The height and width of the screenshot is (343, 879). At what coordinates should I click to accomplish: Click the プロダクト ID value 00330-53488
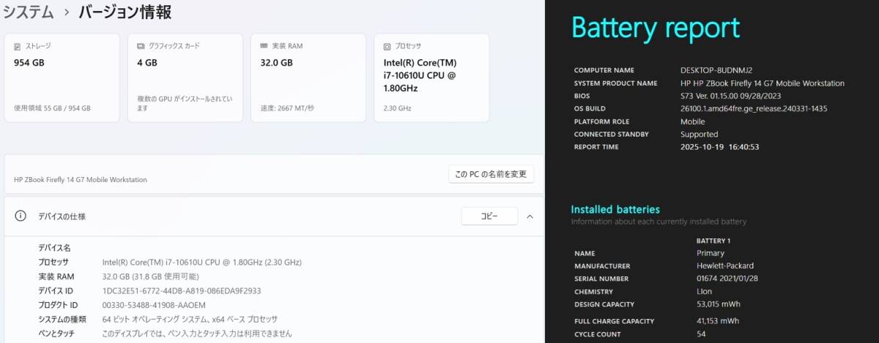pyautogui.click(x=154, y=305)
